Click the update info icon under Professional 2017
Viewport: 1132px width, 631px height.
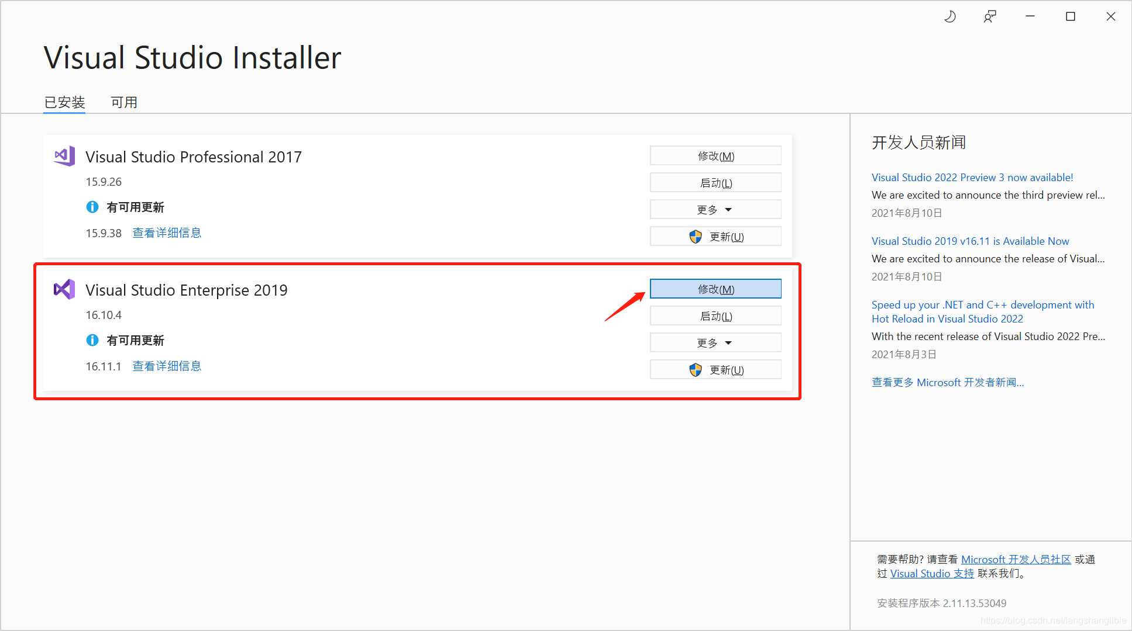[92, 207]
